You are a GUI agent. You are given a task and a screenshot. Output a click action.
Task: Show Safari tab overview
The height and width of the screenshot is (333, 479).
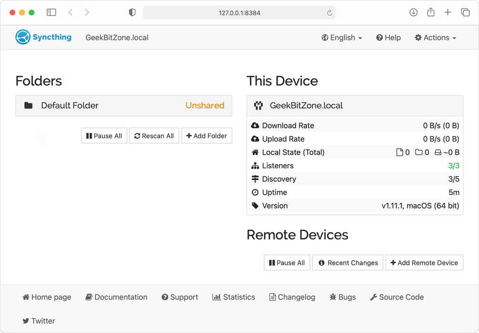pyautogui.click(x=465, y=12)
